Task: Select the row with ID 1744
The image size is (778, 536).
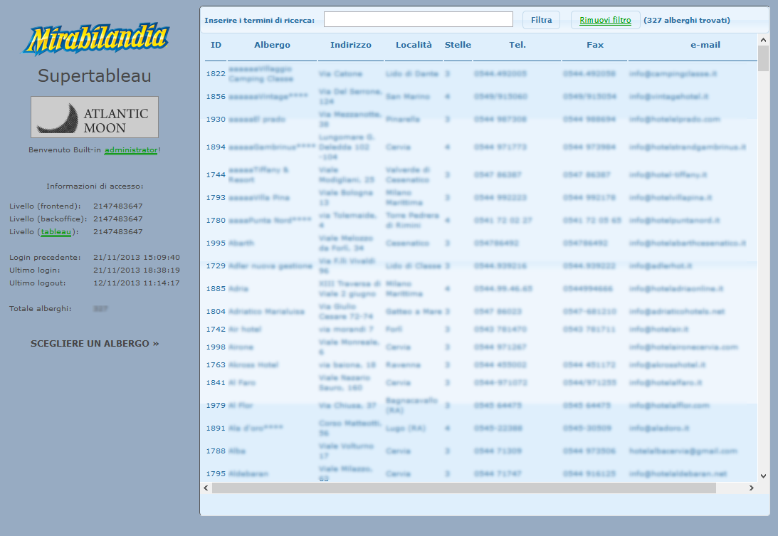Action: point(480,174)
